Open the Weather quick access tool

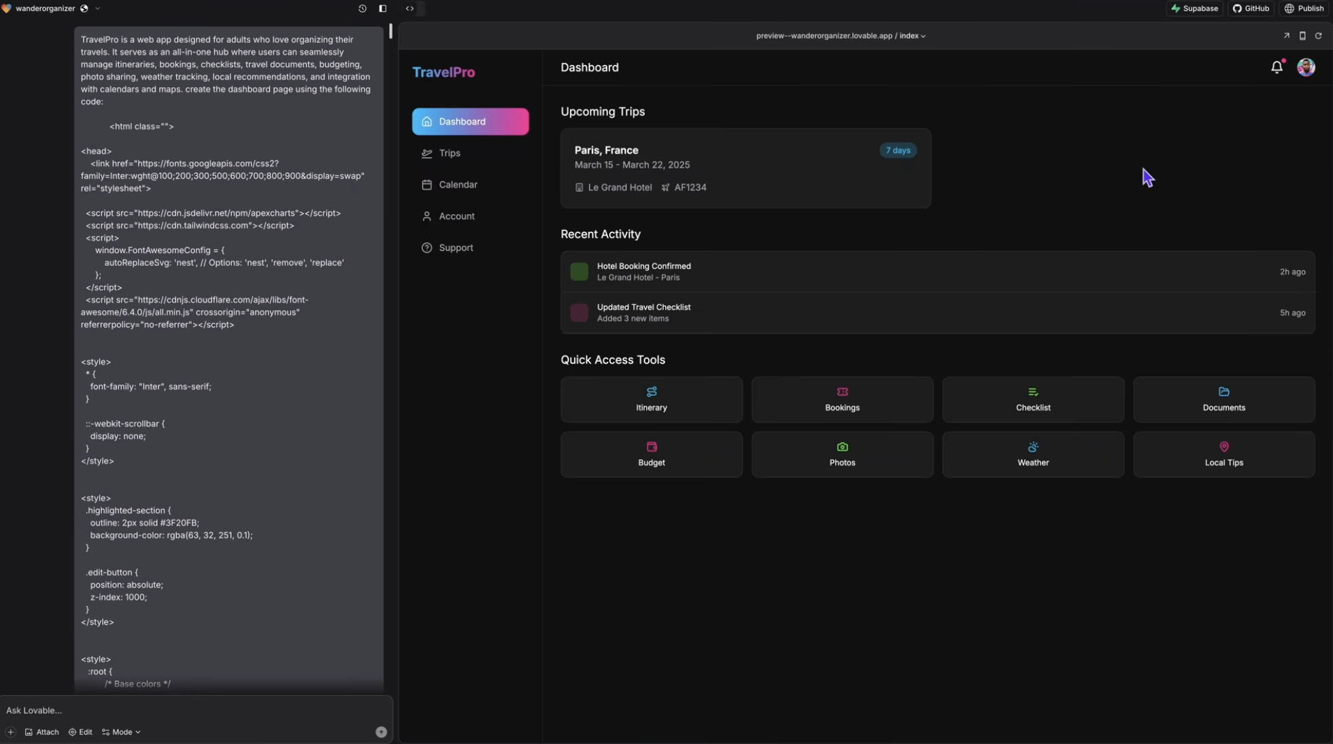click(1033, 454)
